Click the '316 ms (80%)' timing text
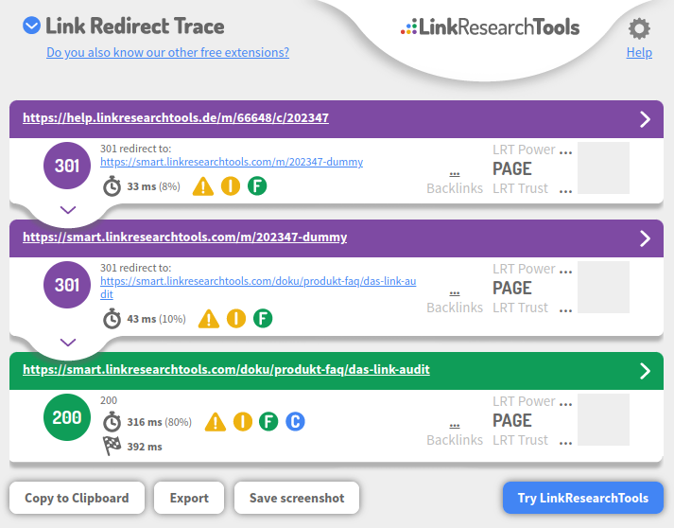The height and width of the screenshot is (528, 674). [160, 422]
